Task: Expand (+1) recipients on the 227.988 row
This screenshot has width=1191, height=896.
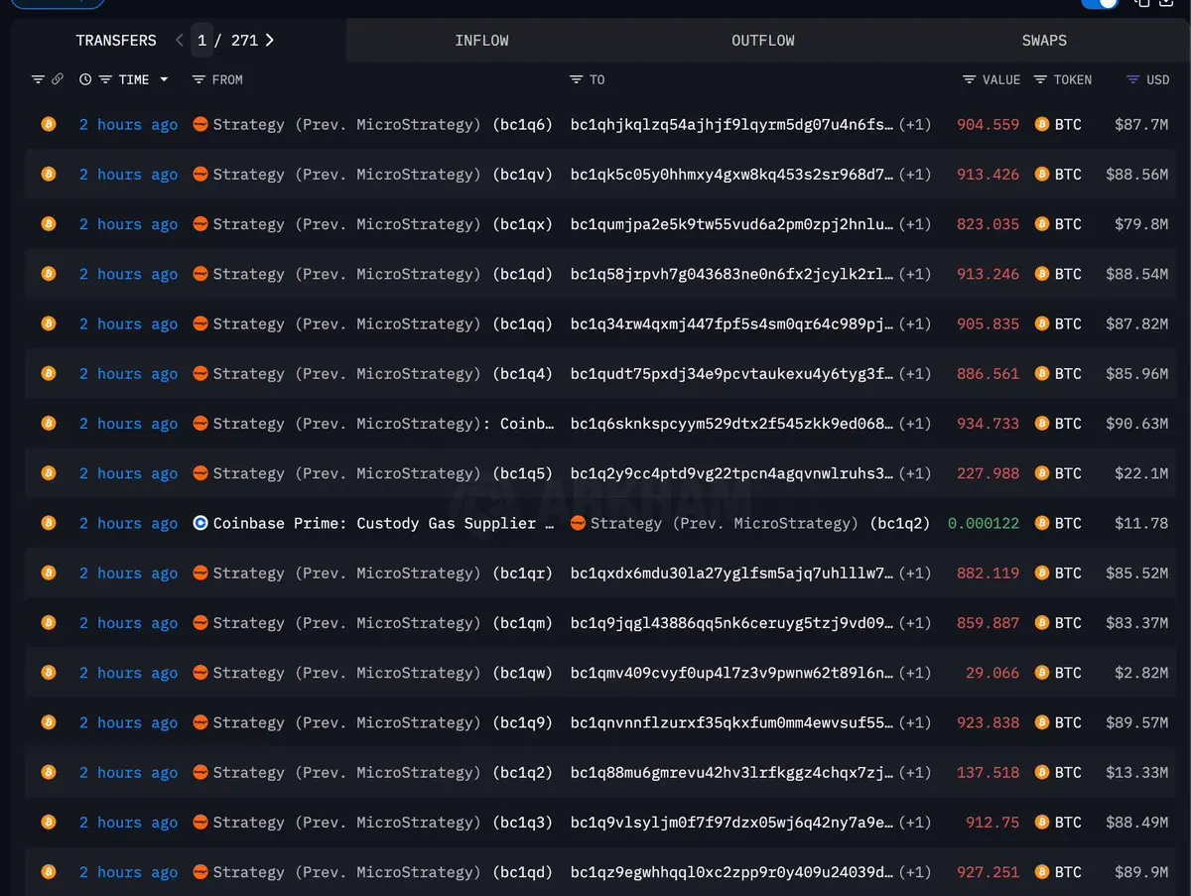Action: 915,473
